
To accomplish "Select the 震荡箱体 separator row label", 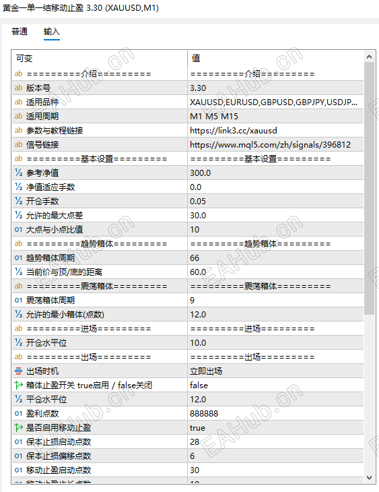I will (x=97, y=286).
